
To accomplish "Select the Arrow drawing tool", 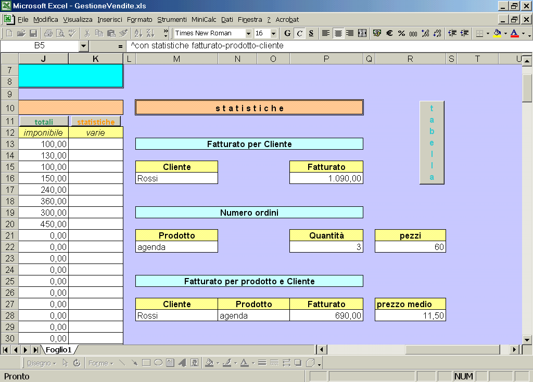I will click(134, 363).
